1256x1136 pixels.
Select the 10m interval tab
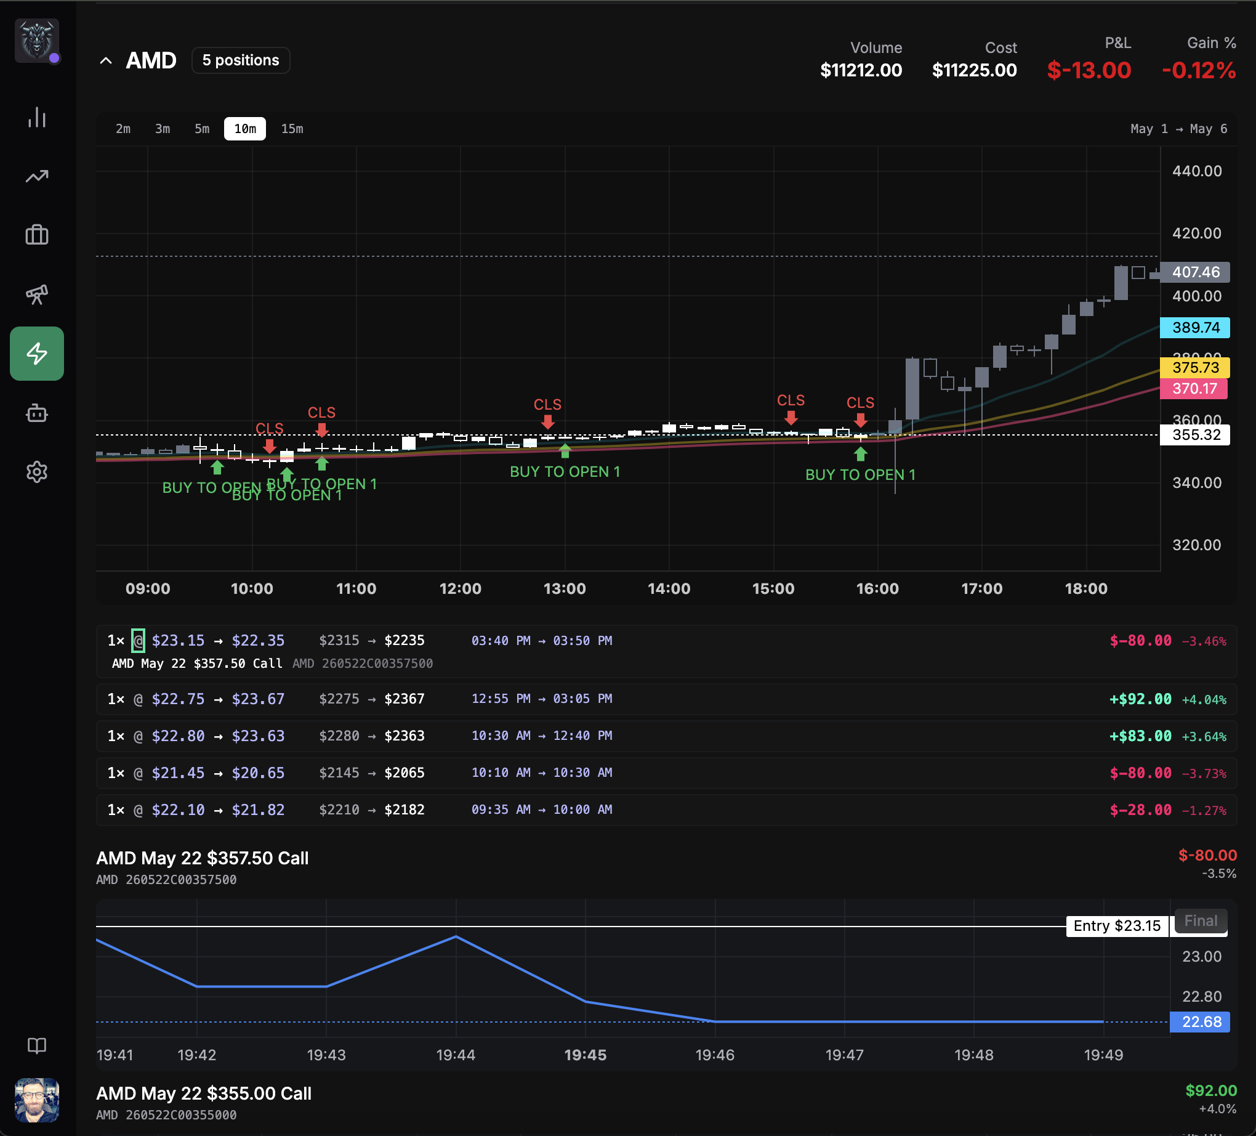tap(245, 128)
